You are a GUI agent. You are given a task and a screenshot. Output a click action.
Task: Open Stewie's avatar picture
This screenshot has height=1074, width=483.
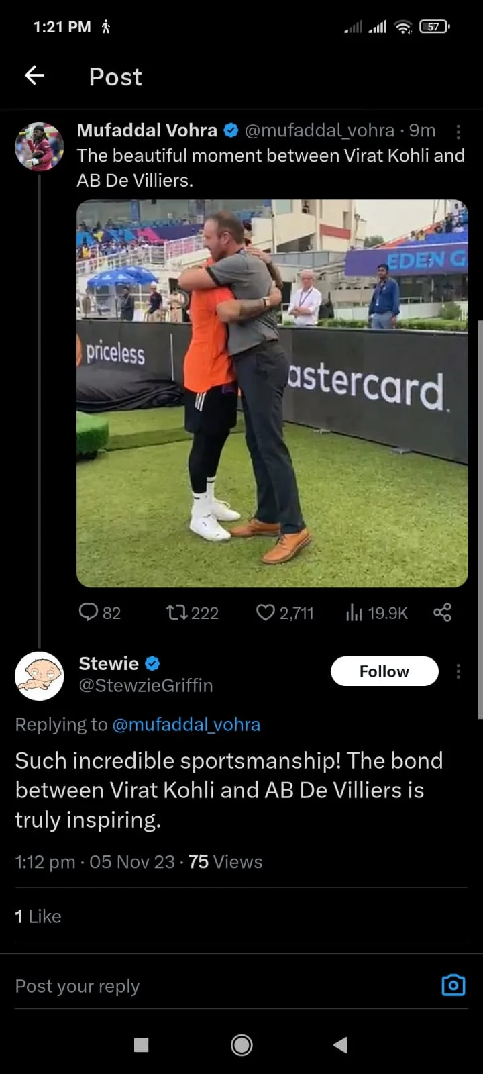pyautogui.click(x=39, y=676)
